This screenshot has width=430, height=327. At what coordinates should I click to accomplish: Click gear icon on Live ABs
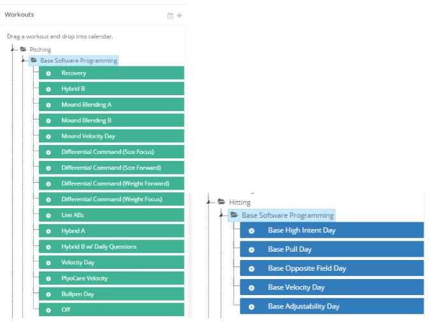(48, 215)
